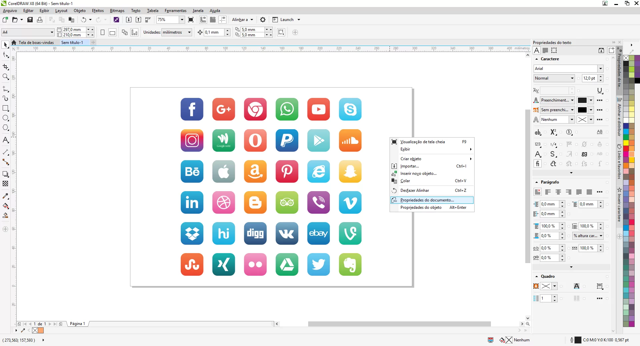Open the Bitmaps menu
640x346 pixels.
(x=117, y=11)
